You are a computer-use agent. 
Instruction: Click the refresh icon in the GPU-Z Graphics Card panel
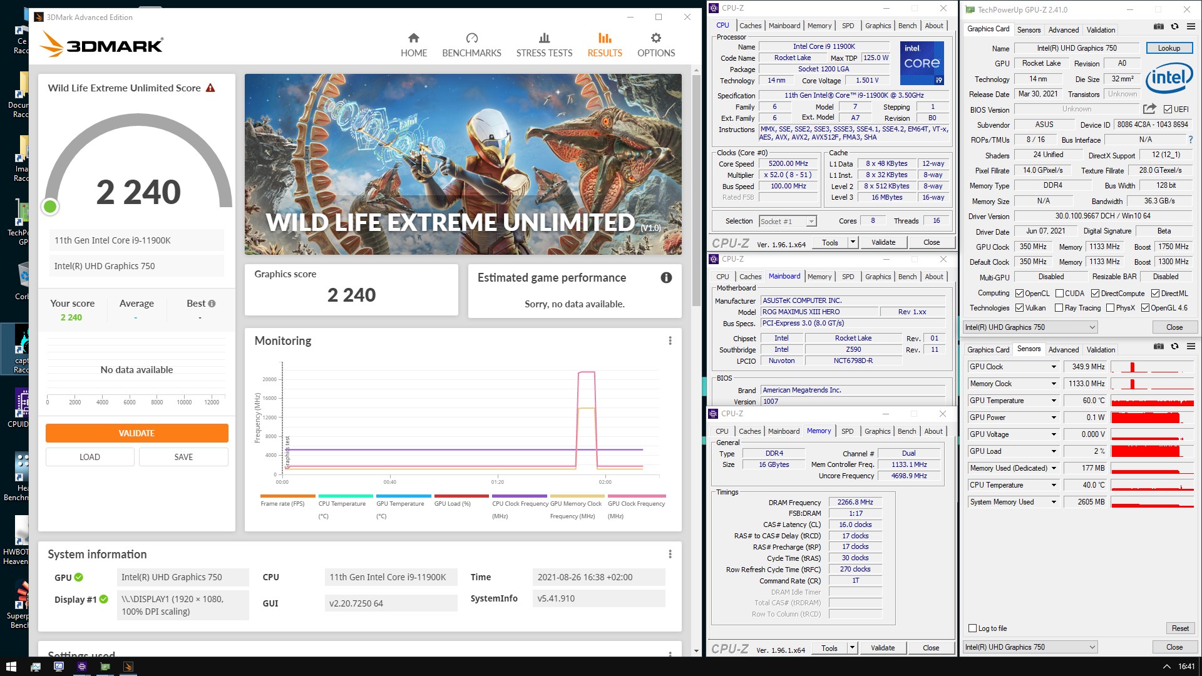[1174, 26]
